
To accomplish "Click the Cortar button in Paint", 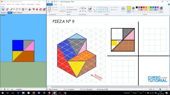I will pyautogui.click(x=55, y=7).
